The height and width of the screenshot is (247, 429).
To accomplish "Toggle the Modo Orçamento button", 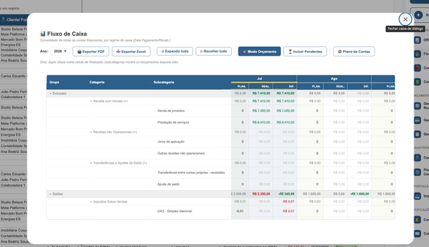I will (x=259, y=52).
